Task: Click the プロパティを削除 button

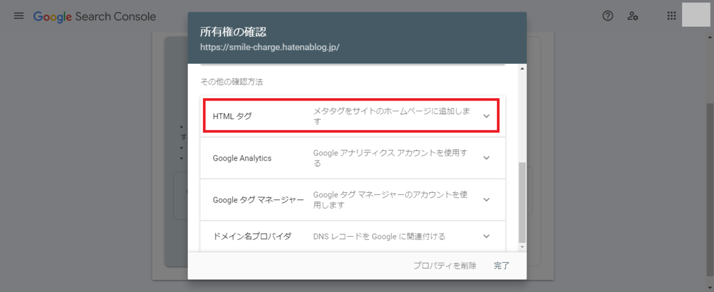Action: coord(445,266)
